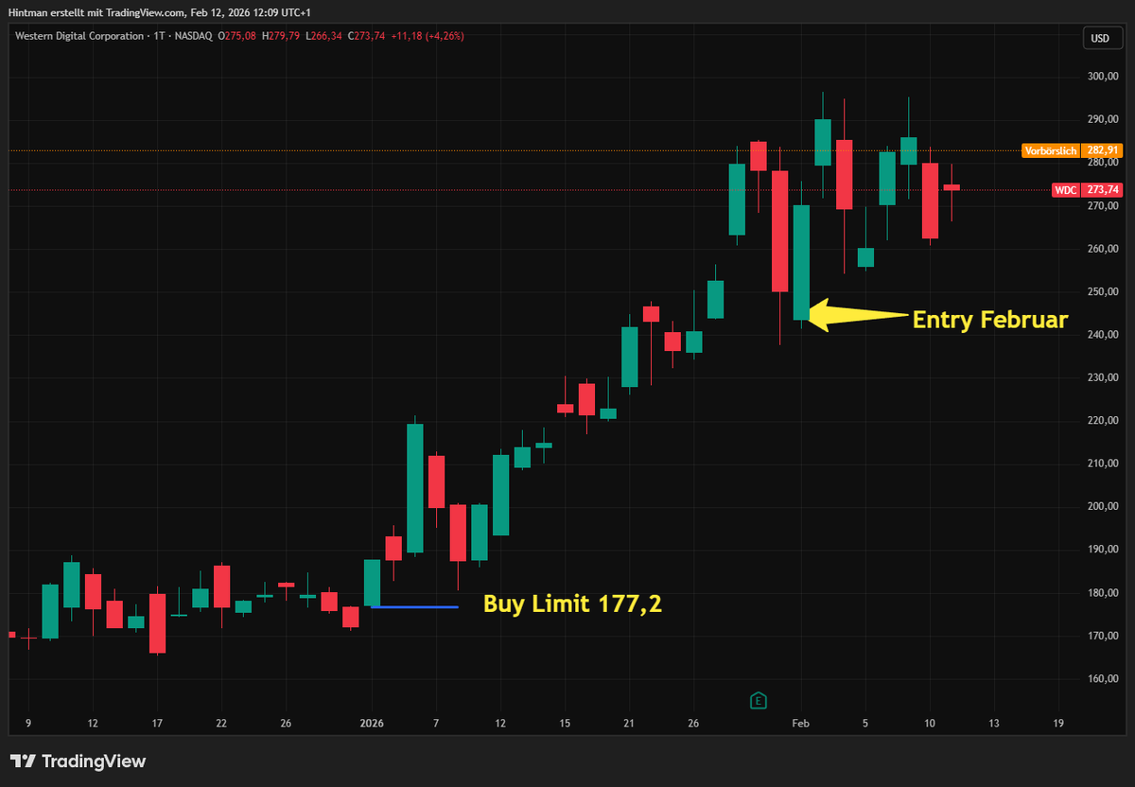Click the date label 10 on time axis
Screen dimensions: 1135x787
(930, 724)
